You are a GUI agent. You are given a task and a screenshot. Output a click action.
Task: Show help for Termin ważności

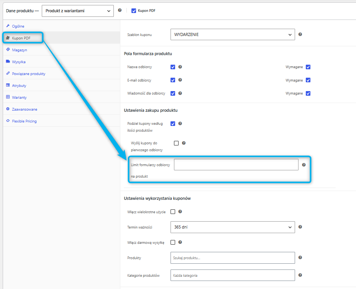(300, 227)
